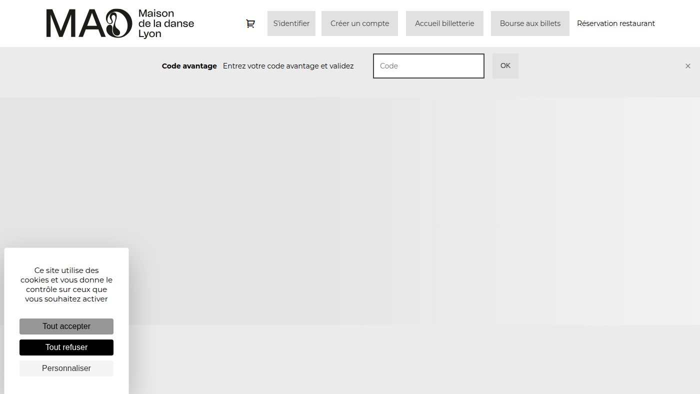
Task: Open the Personnaliser cookie settings
Action: pyautogui.click(x=66, y=368)
